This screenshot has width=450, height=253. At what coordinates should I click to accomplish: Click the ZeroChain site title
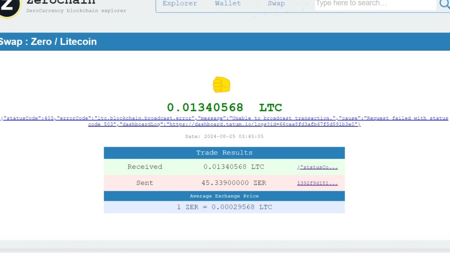point(61,2)
